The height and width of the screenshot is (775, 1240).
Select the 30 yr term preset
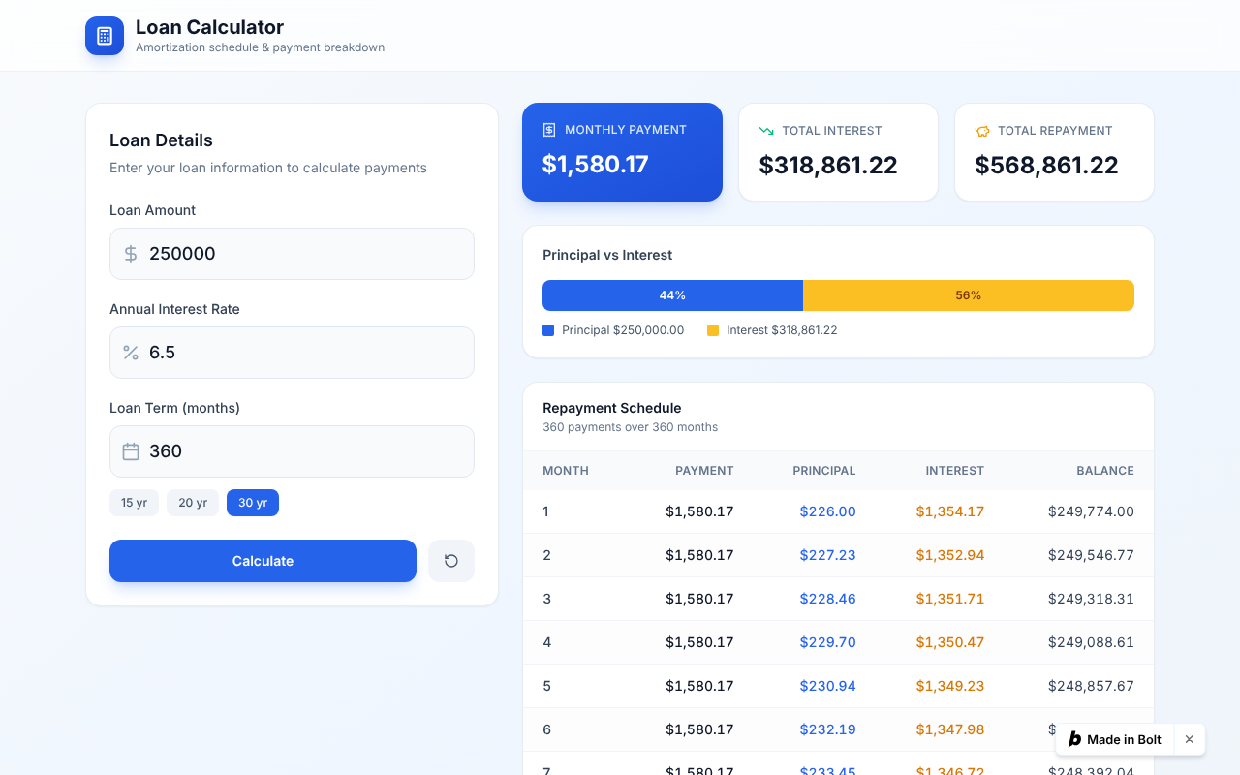(x=253, y=503)
